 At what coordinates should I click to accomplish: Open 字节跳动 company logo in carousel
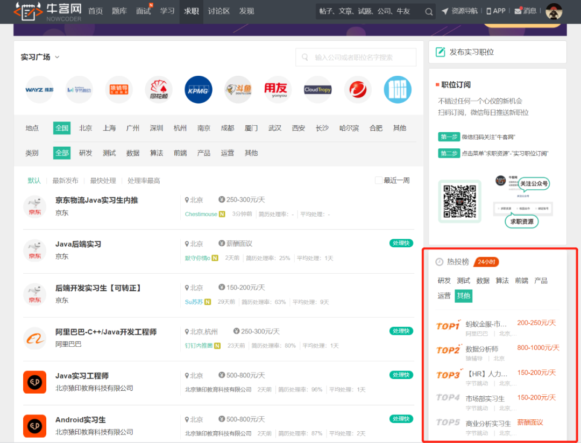coord(79,90)
